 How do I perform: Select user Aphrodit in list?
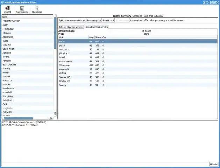point(28,52)
